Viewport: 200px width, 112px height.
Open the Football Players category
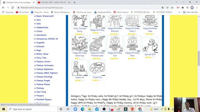[x=44, y=100]
